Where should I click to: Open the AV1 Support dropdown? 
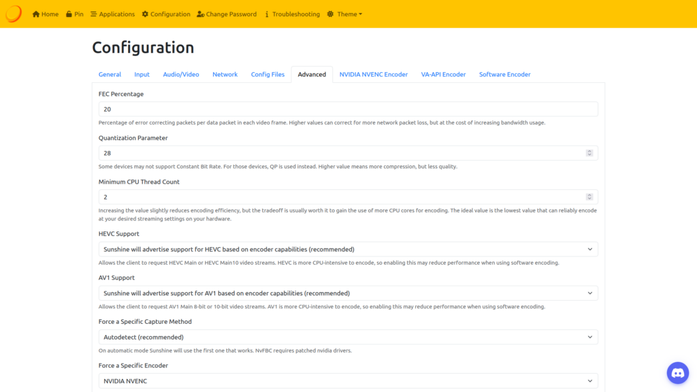click(348, 293)
